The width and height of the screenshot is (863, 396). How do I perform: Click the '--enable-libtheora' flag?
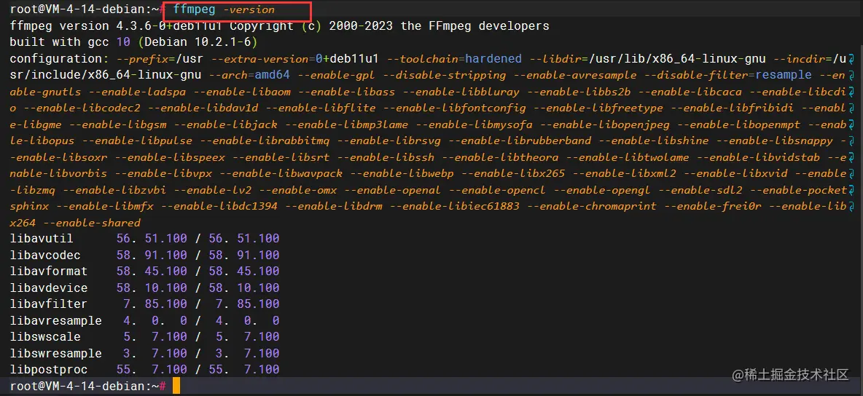(x=500, y=157)
